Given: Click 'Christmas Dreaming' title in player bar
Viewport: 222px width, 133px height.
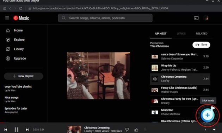Looking at the screenshot, I should point(97,128).
